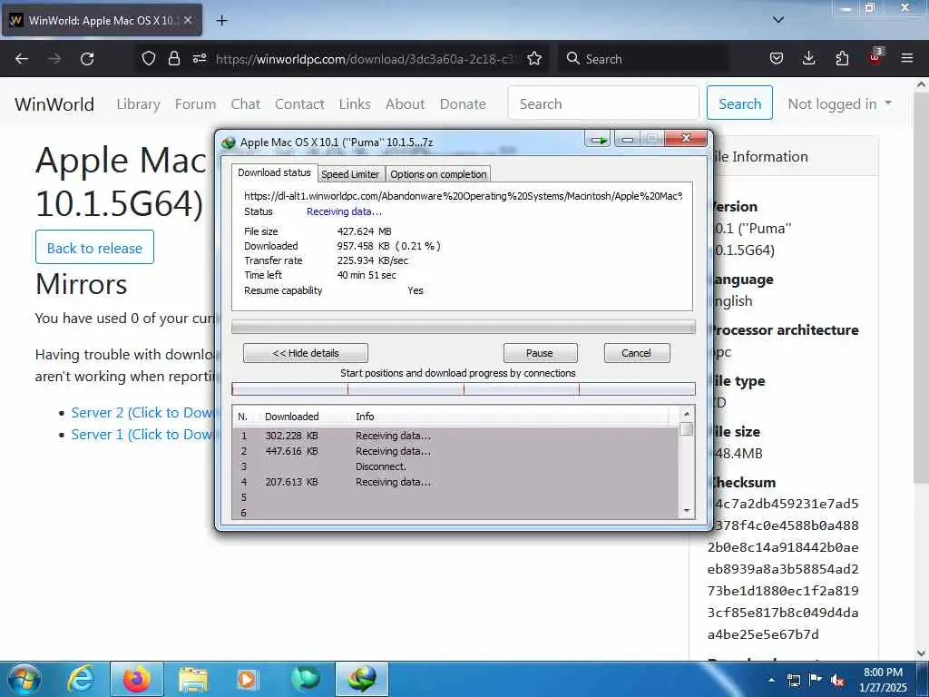929x697 pixels.
Task: Click the red extension badge icon
Action: point(875,57)
